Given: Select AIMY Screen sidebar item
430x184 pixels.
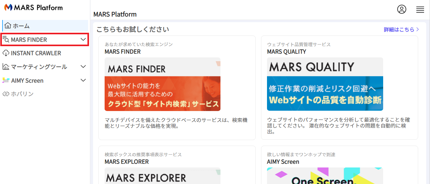Looking at the screenshot, I should 45,80.
